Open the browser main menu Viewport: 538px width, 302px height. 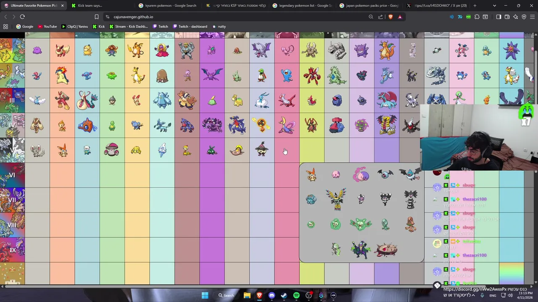point(532,17)
